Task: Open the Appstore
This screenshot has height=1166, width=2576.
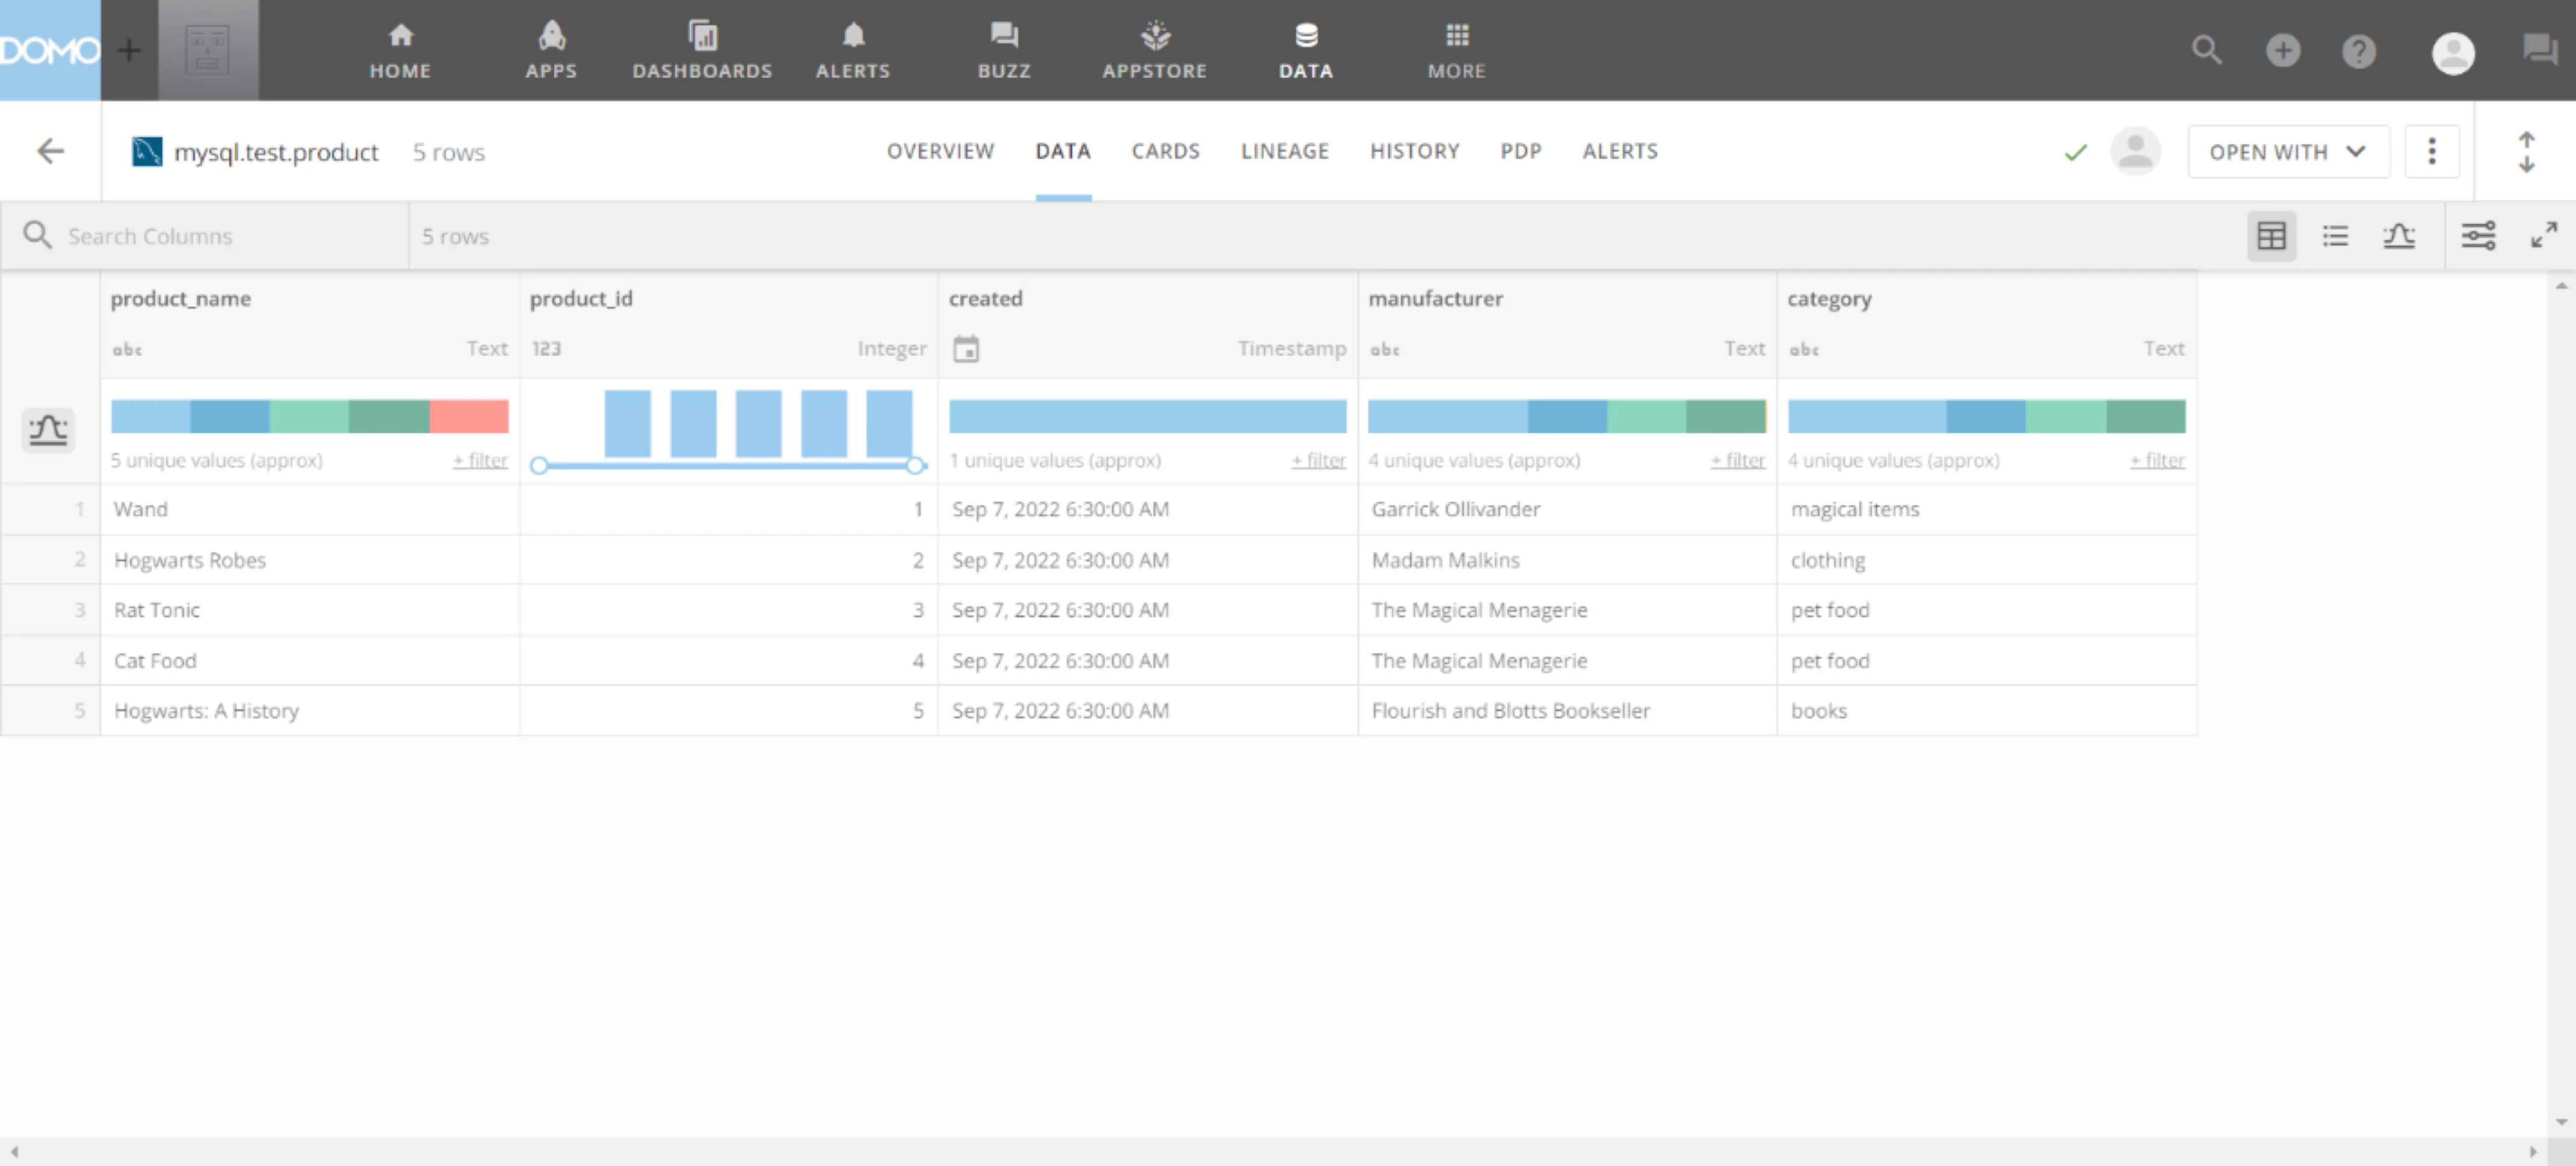Action: pos(1155,50)
